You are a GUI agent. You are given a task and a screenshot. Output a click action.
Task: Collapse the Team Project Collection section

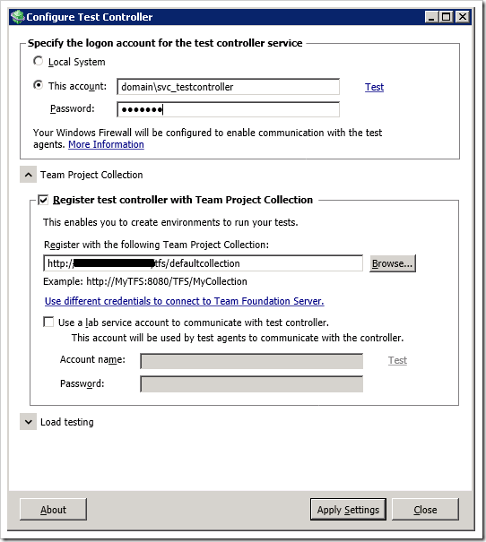29,175
